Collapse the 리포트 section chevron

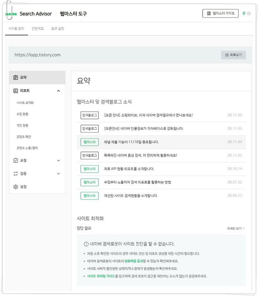59,91
